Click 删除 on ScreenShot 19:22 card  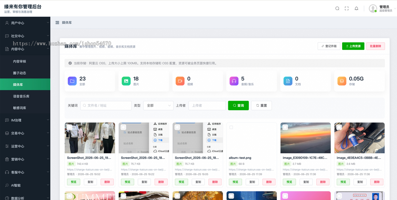tap(161, 182)
